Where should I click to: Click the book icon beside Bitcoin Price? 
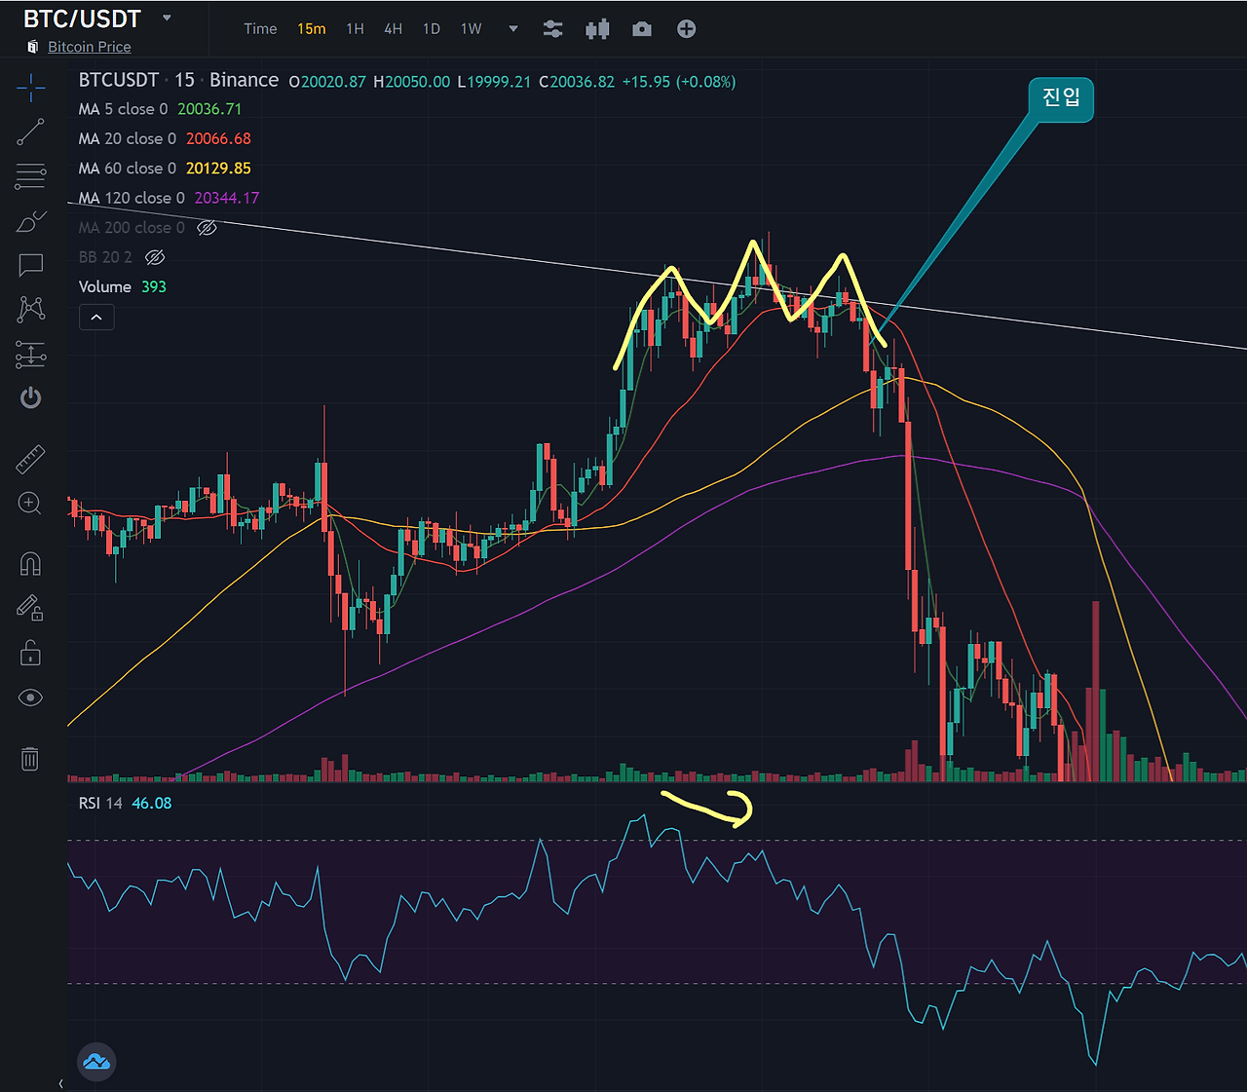pyautogui.click(x=33, y=47)
